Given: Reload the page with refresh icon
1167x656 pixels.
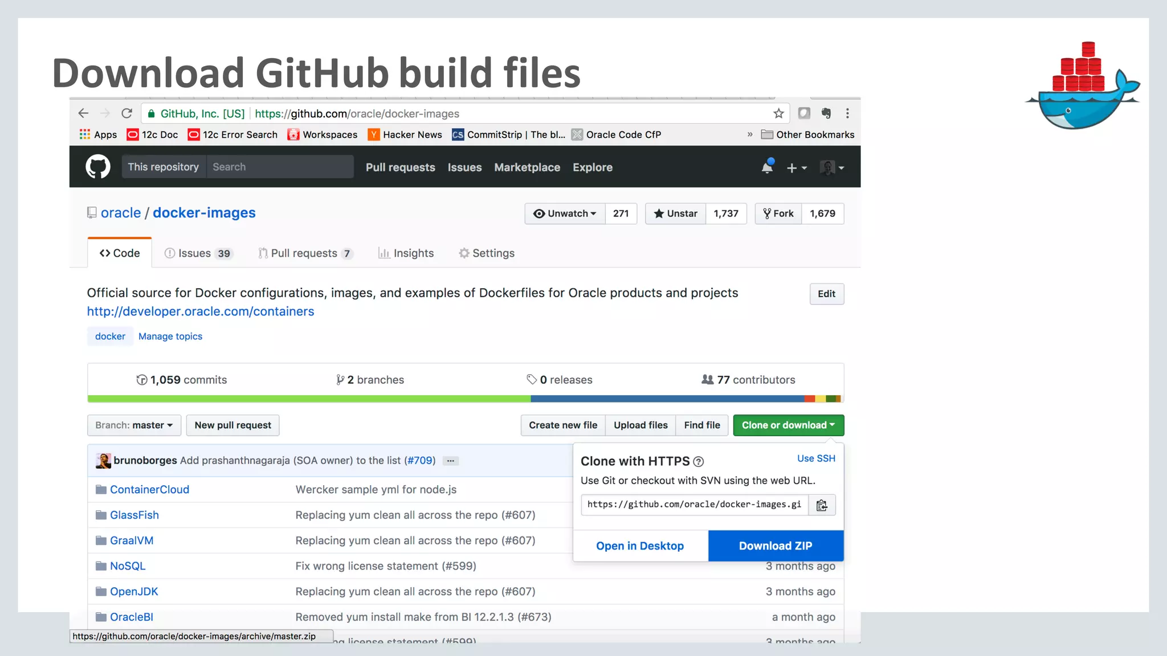Looking at the screenshot, I should click(127, 113).
